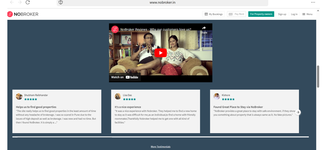Reload the page with refresh icon
The height and width of the screenshot is (150, 327).
28,2
